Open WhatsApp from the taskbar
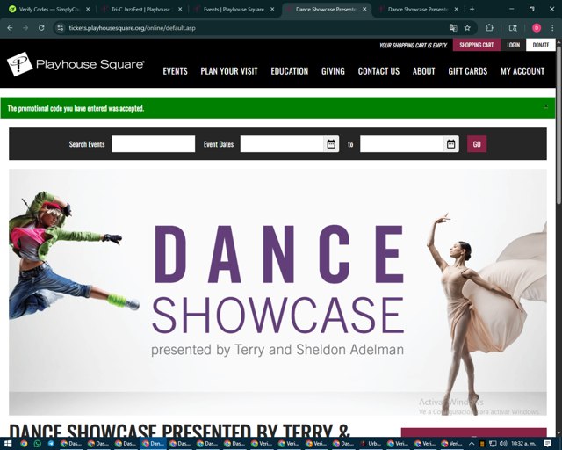Screen dimensions: 562x450 point(37,444)
